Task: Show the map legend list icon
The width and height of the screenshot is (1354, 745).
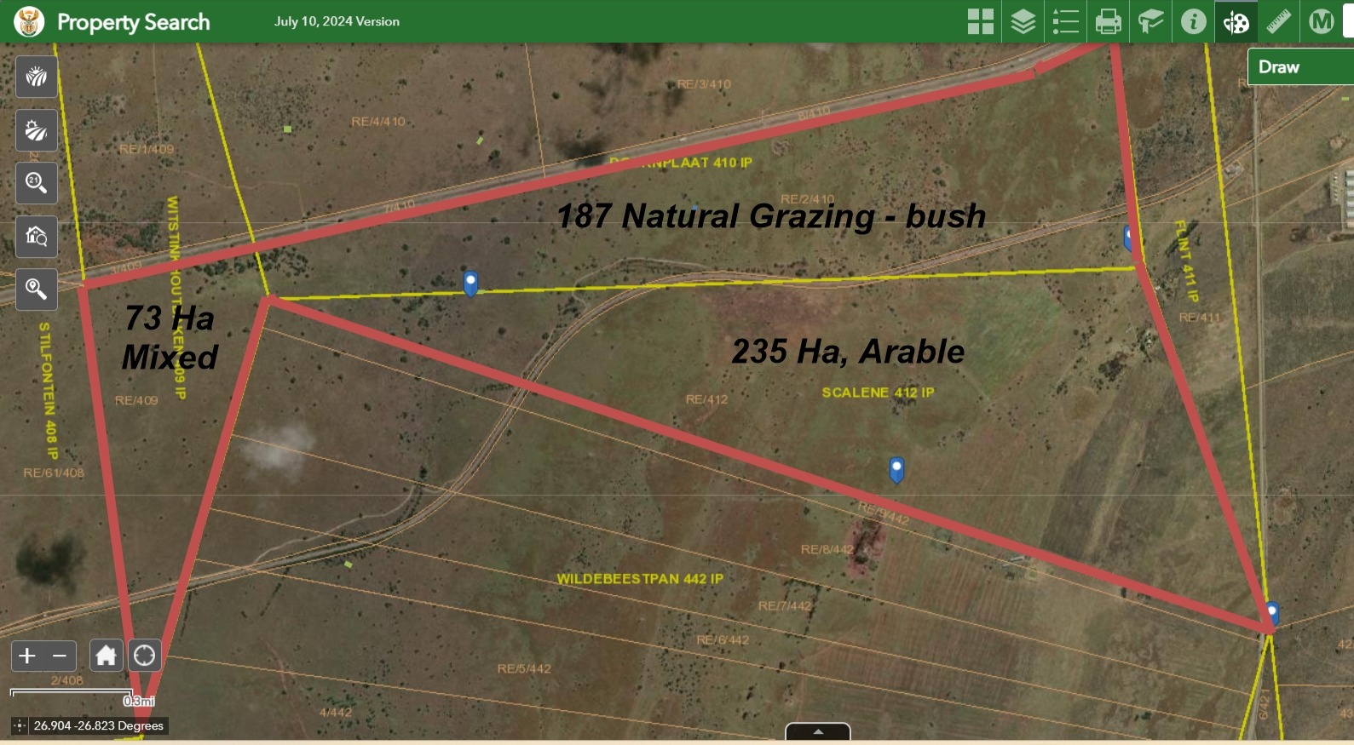Action: pos(1065,21)
